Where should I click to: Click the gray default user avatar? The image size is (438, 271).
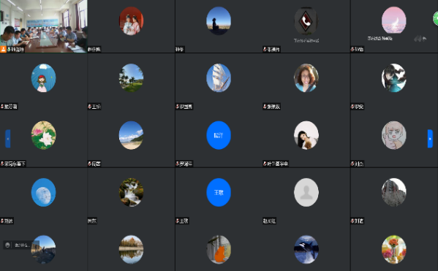(x=306, y=192)
